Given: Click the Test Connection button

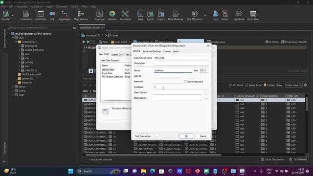Looking at the screenshot, I should tap(143, 136).
